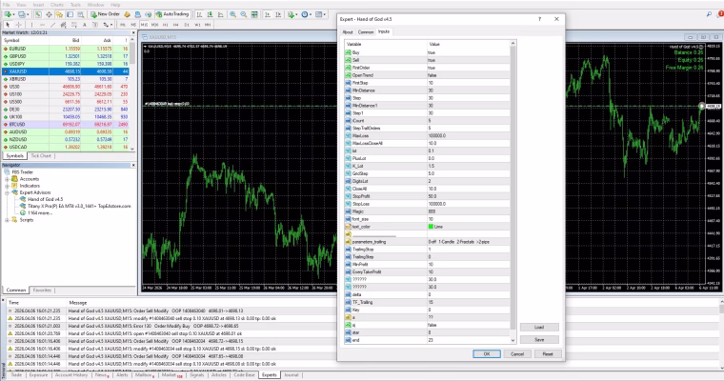Select XAUUSD row in Market Watch

(65, 71)
